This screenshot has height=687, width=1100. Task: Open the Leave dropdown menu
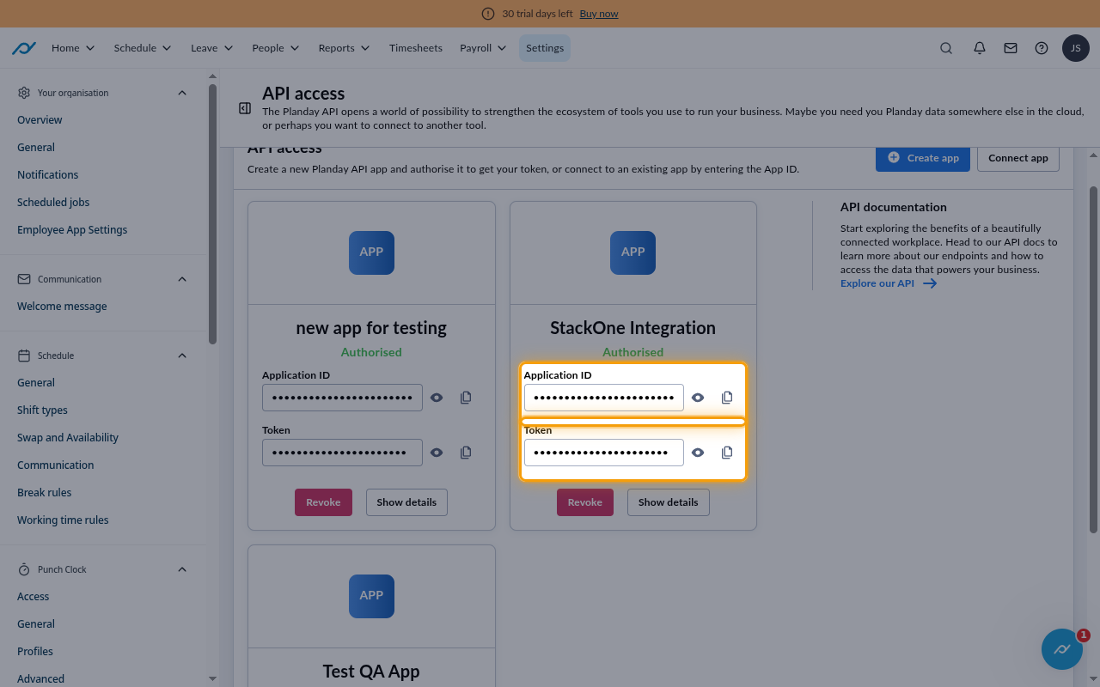[x=212, y=48]
